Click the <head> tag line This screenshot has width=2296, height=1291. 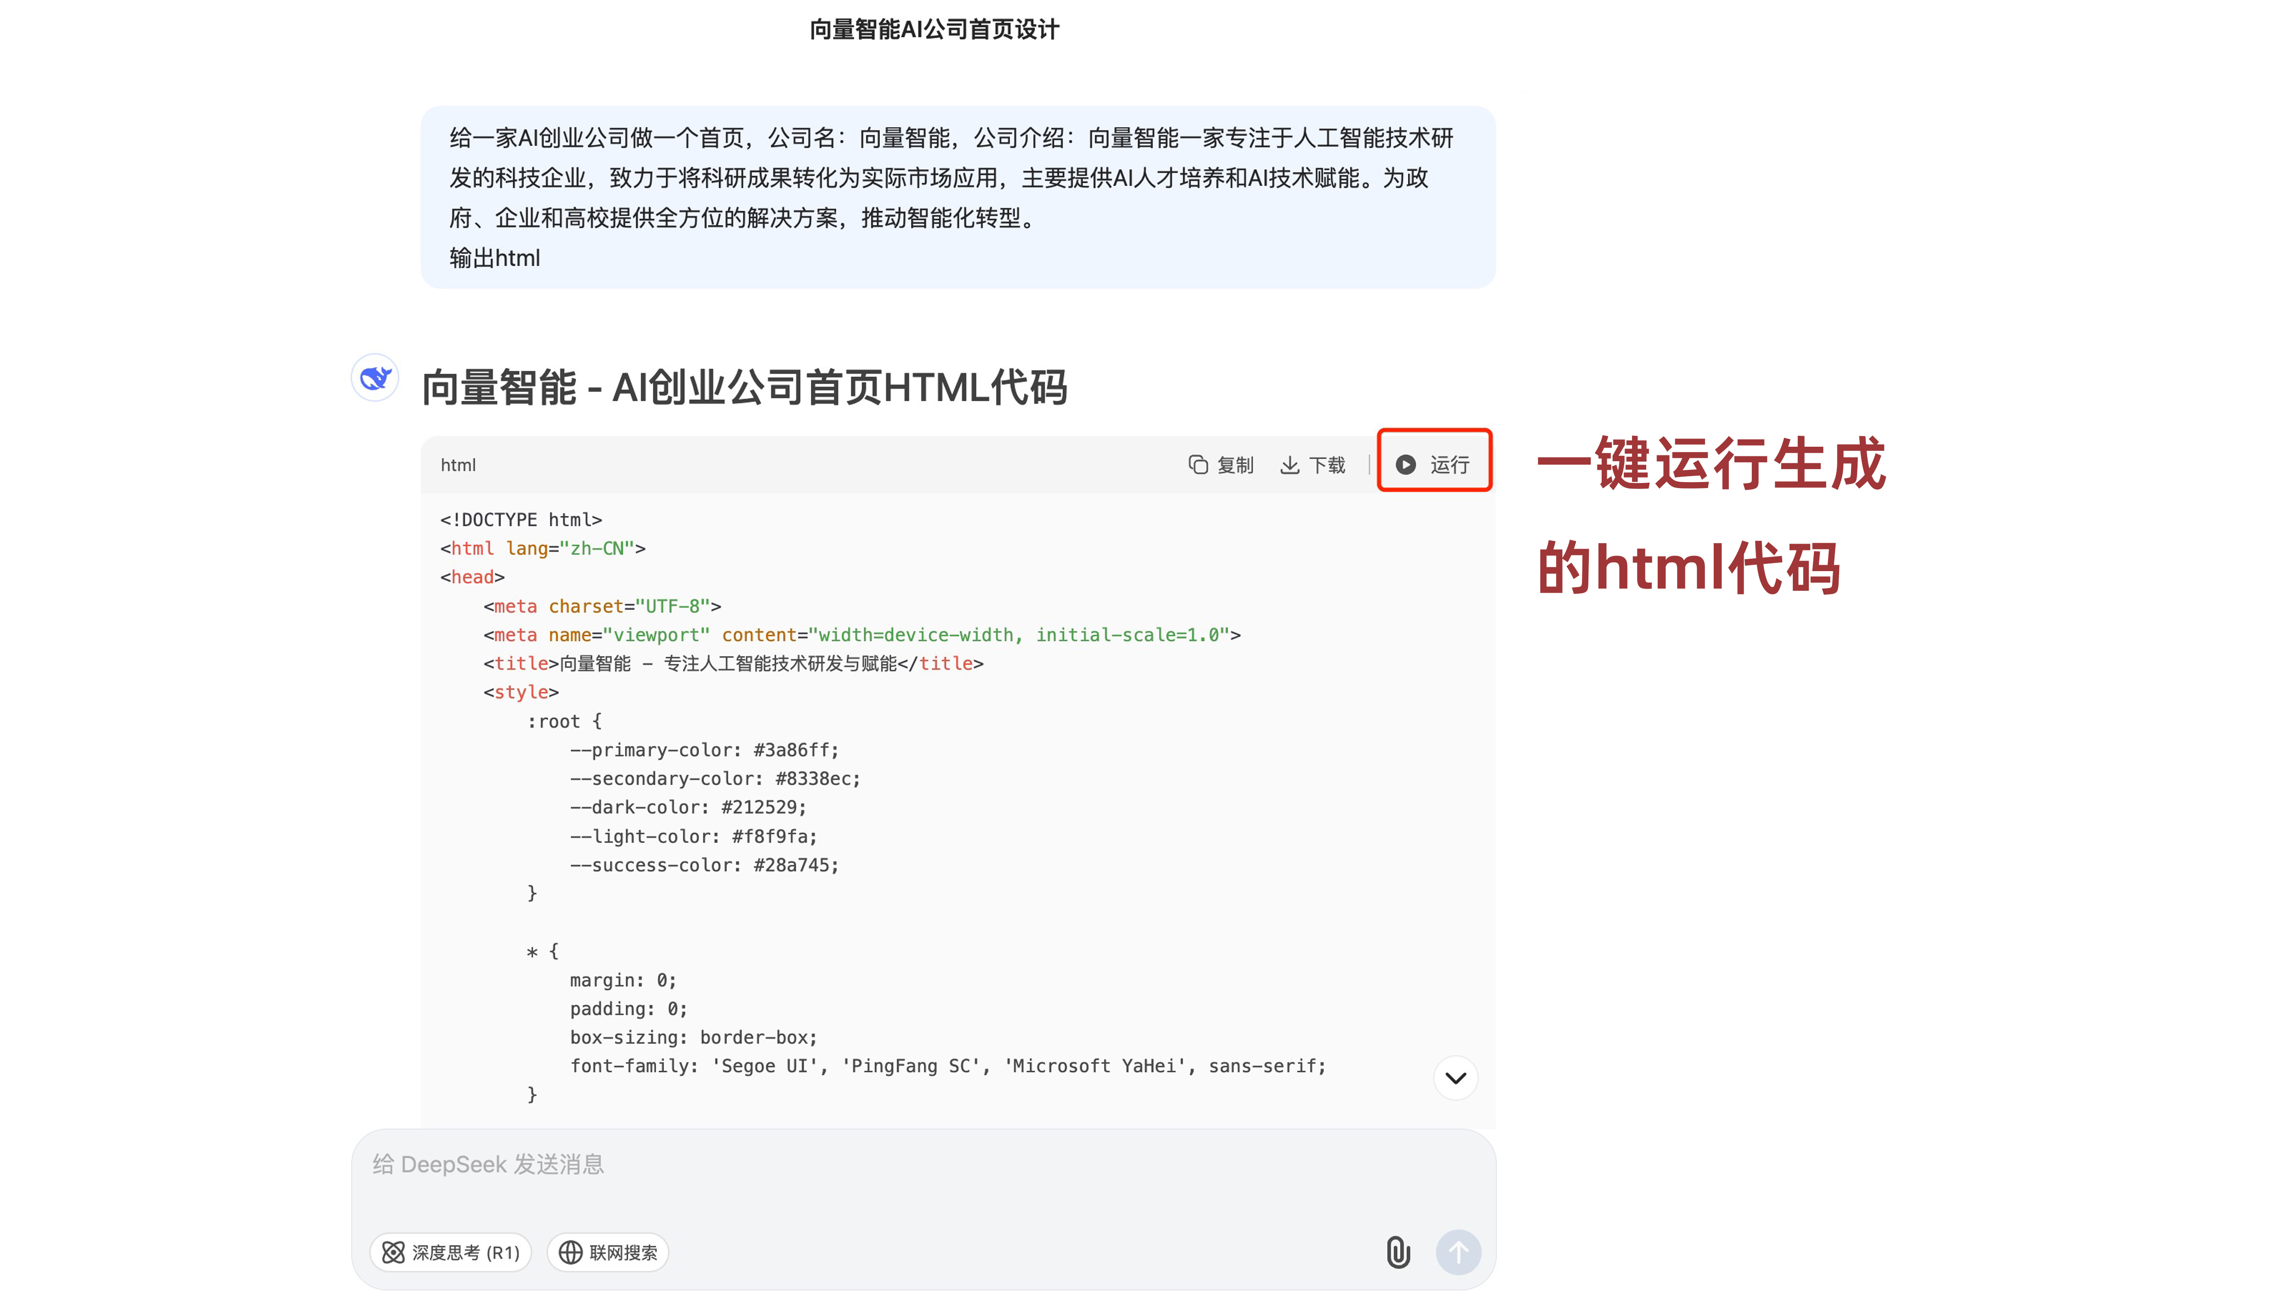point(473,578)
